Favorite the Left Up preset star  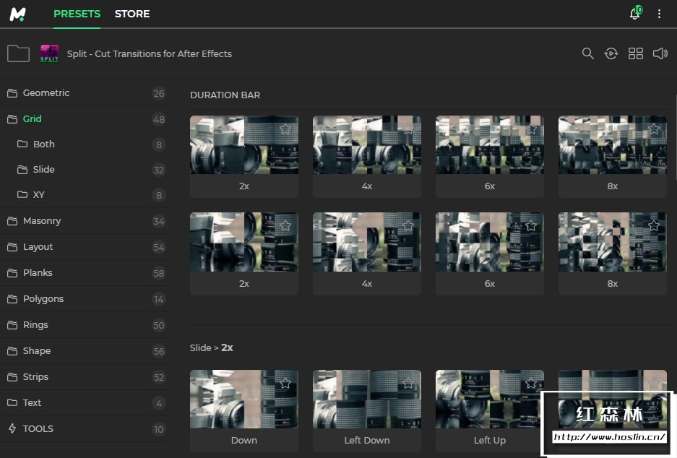(531, 383)
